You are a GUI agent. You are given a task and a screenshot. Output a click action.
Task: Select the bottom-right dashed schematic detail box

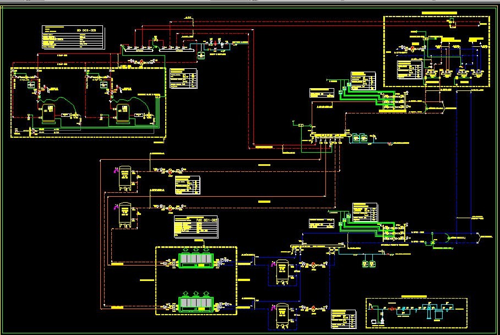(416, 314)
